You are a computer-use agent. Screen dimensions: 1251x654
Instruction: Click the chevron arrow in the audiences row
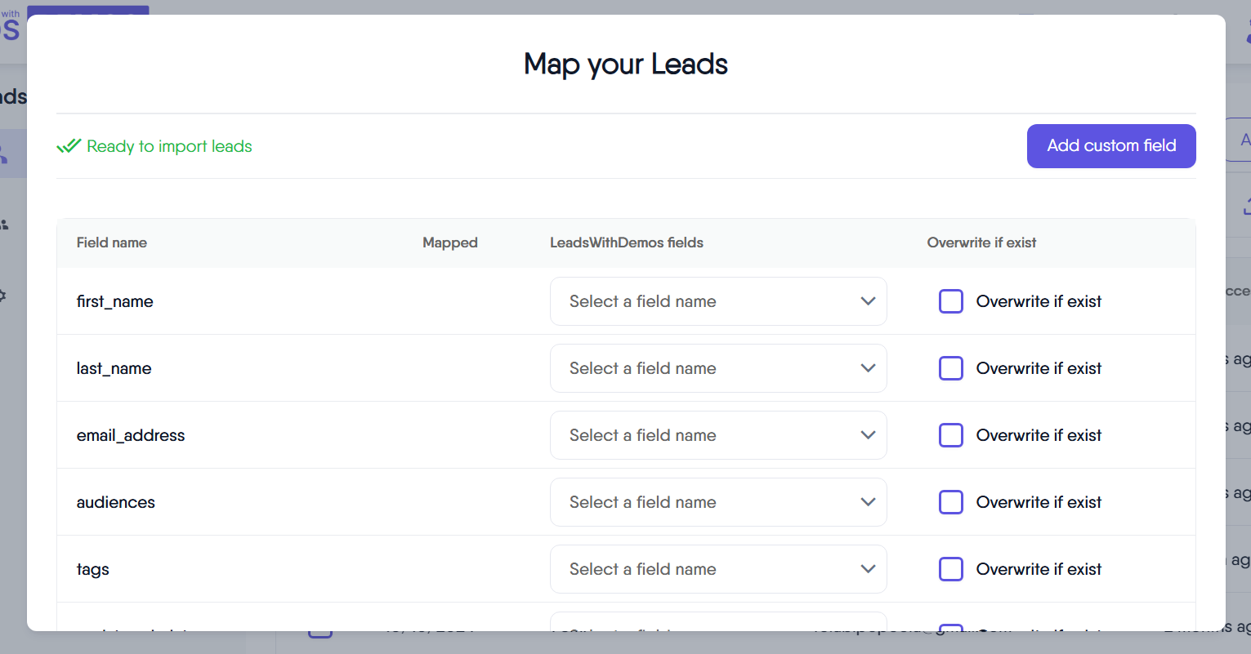(868, 502)
